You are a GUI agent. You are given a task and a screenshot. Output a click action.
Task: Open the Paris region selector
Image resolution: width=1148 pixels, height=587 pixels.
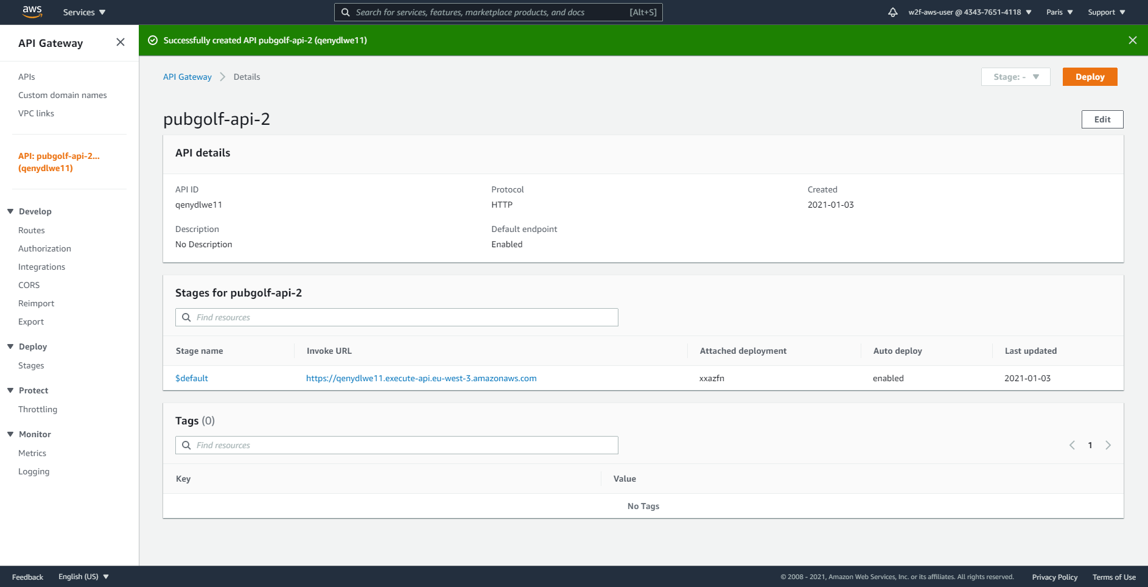[x=1060, y=12]
